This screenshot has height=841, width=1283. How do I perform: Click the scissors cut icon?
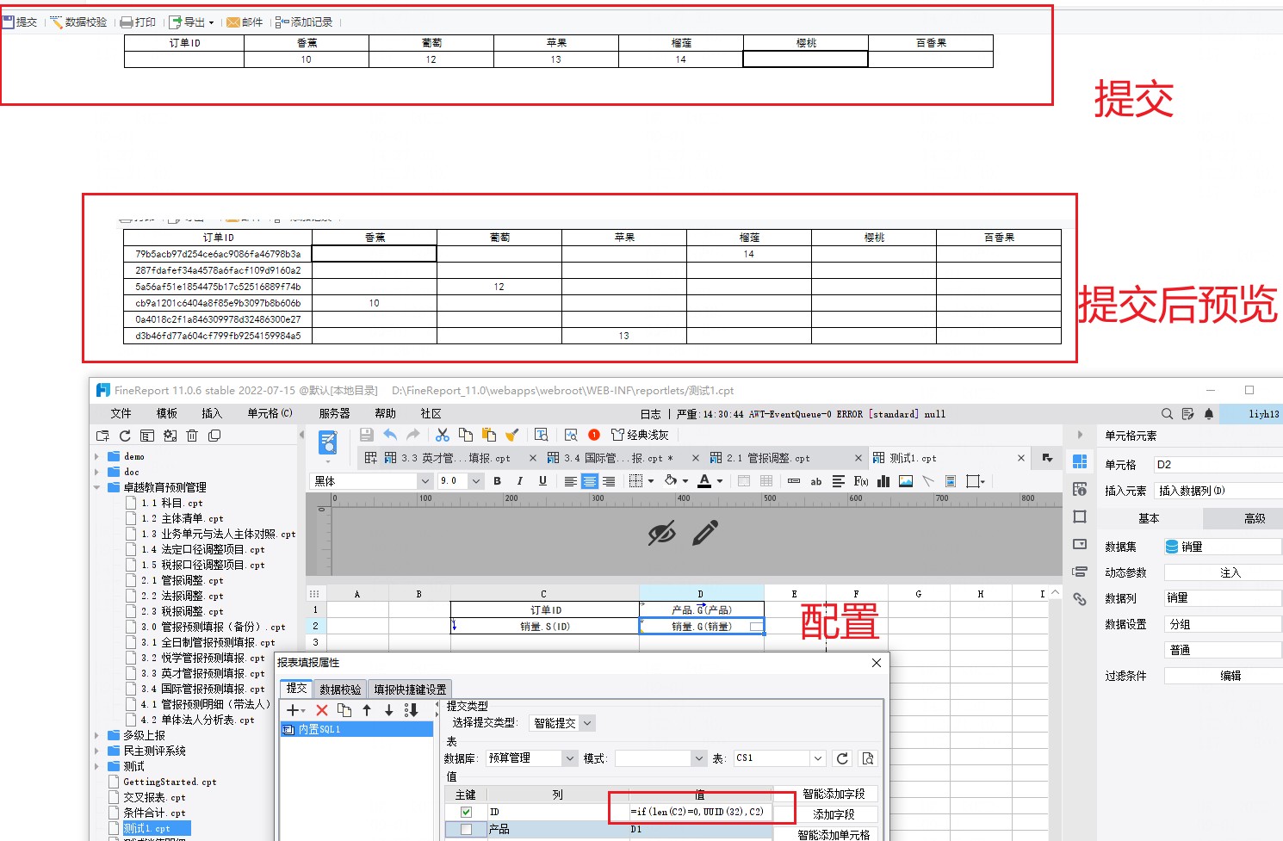coord(443,435)
